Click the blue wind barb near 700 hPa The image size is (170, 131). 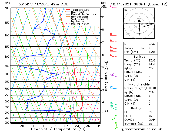coord(113,87)
